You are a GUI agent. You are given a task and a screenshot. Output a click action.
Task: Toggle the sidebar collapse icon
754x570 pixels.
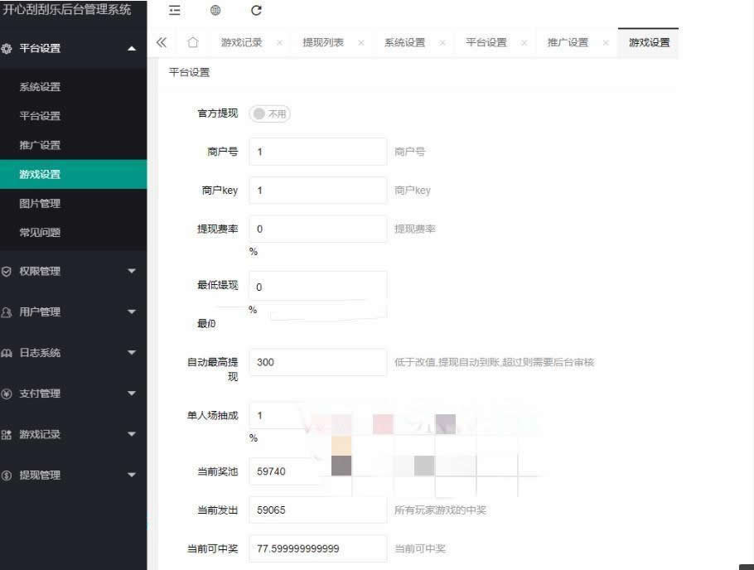(175, 11)
